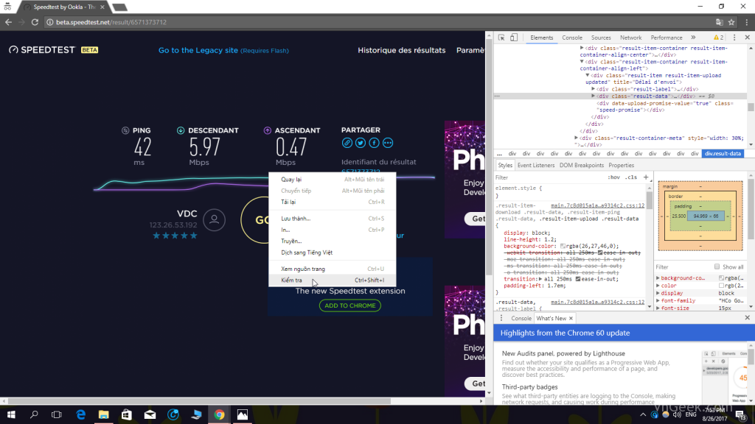Open the DOM Breakpoints tab
The width and height of the screenshot is (755, 424).
(581, 166)
